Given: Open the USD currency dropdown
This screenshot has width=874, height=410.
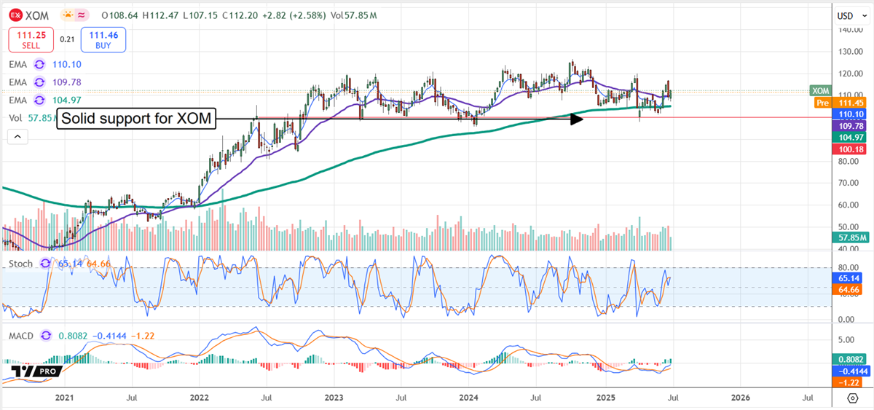Looking at the screenshot, I should 848,15.
